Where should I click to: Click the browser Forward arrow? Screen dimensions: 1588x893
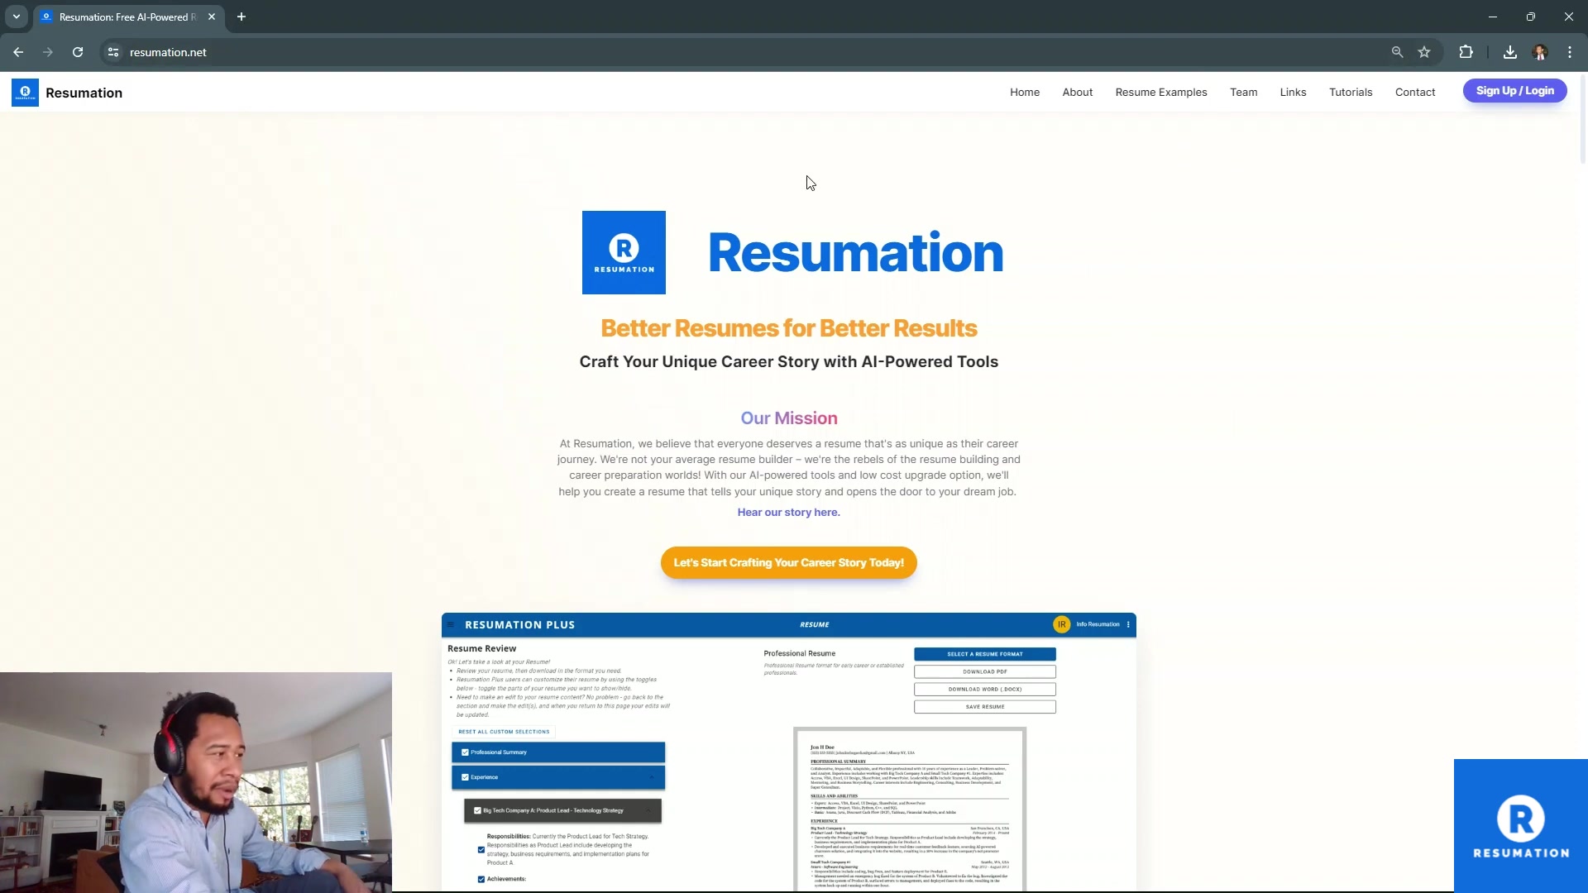coord(48,52)
